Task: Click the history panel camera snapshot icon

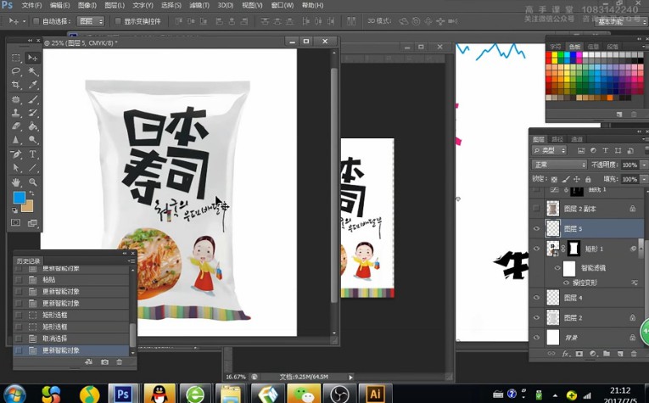Action: point(104,362)
